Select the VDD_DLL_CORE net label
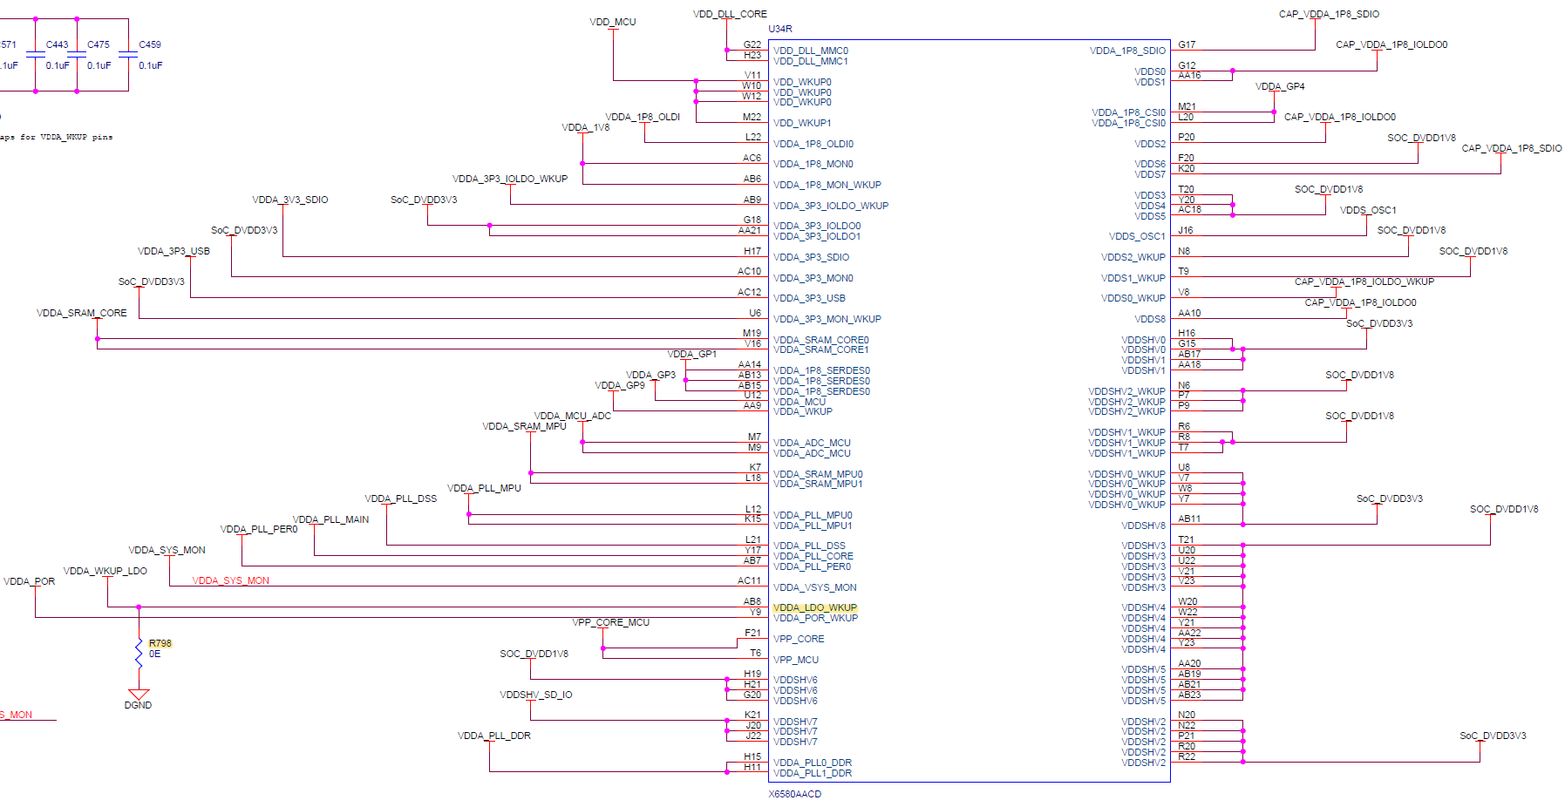1565x807 pixels. (730, 14)
